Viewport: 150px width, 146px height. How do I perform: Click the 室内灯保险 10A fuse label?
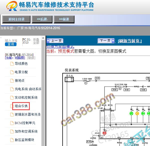pos(121,84)
